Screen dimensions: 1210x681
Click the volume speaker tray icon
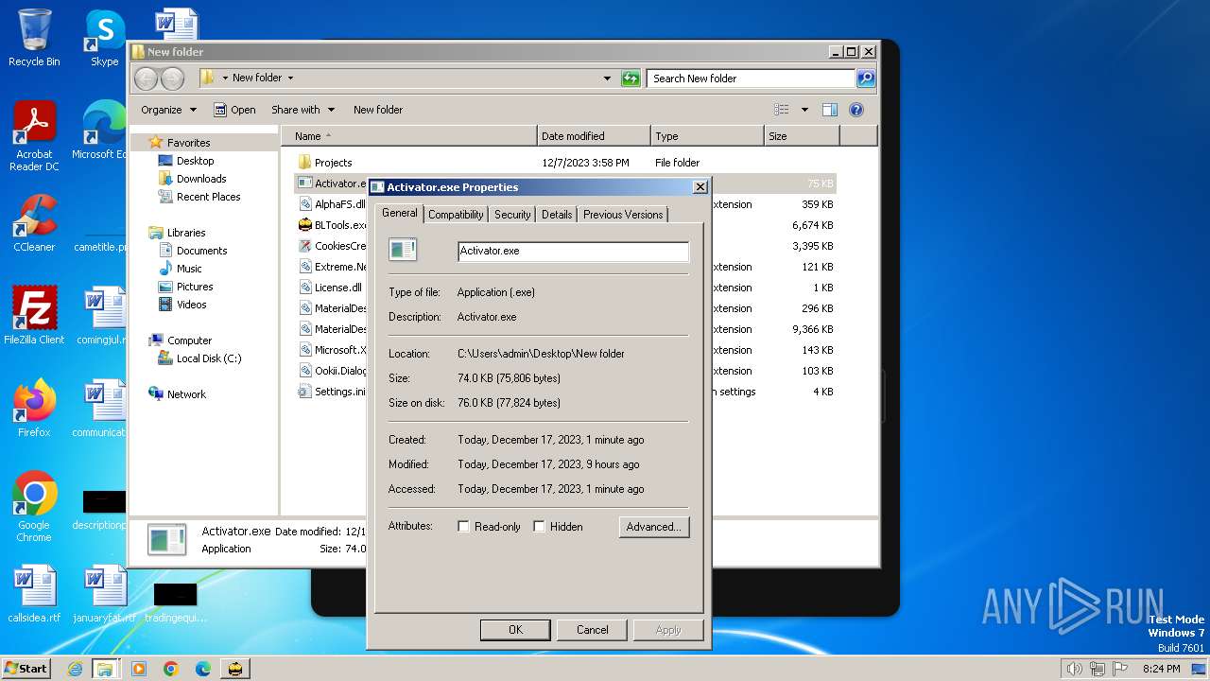tap(1074, 669)
